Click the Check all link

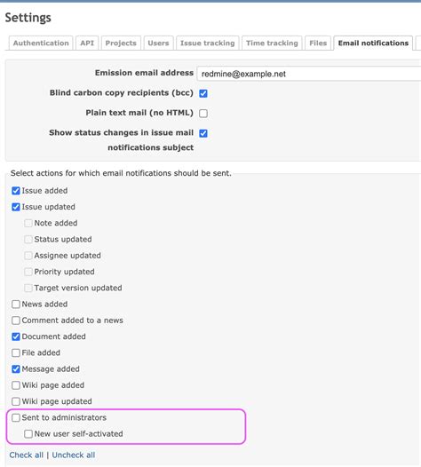point(27,455)
